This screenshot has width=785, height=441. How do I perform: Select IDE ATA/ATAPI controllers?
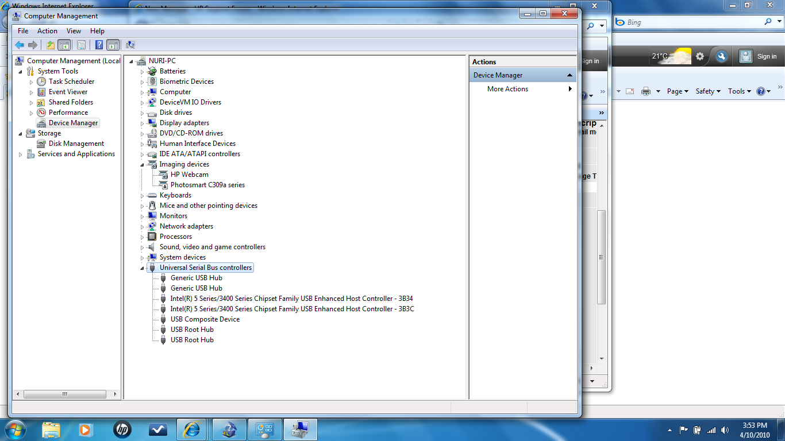200,154
